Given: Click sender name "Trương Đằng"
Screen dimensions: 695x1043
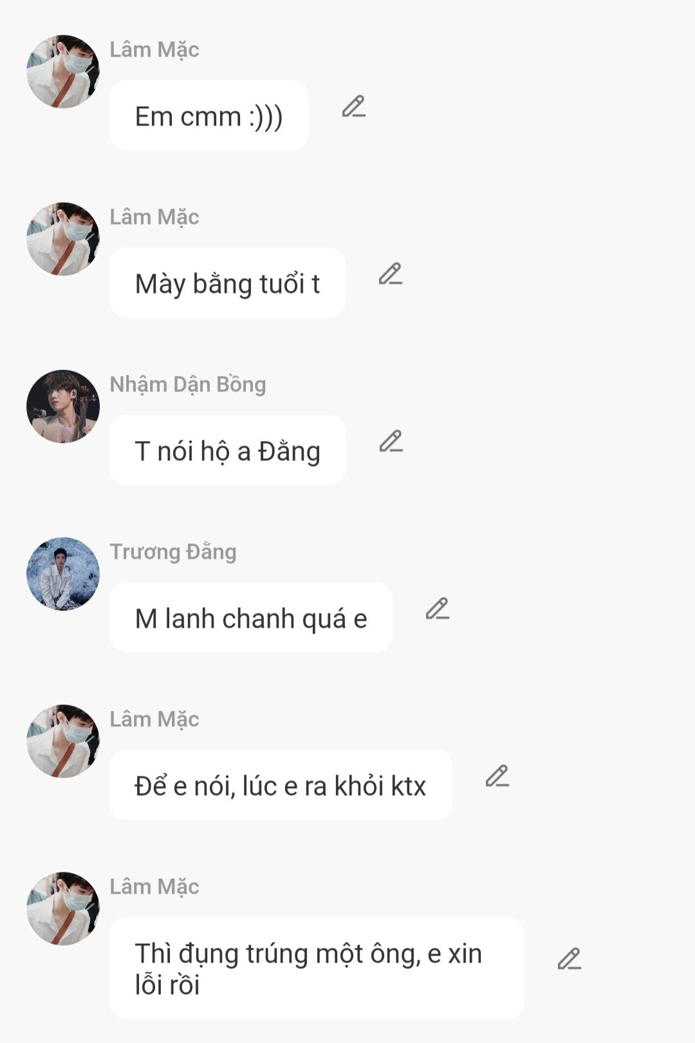Looking at the screenshot, I should [173, 552].
